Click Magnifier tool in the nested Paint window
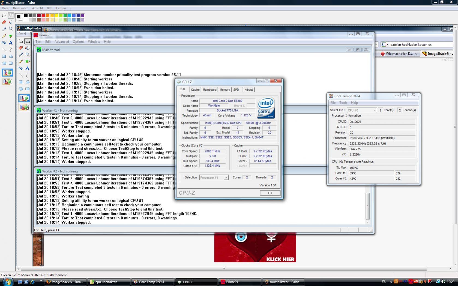 28,55
